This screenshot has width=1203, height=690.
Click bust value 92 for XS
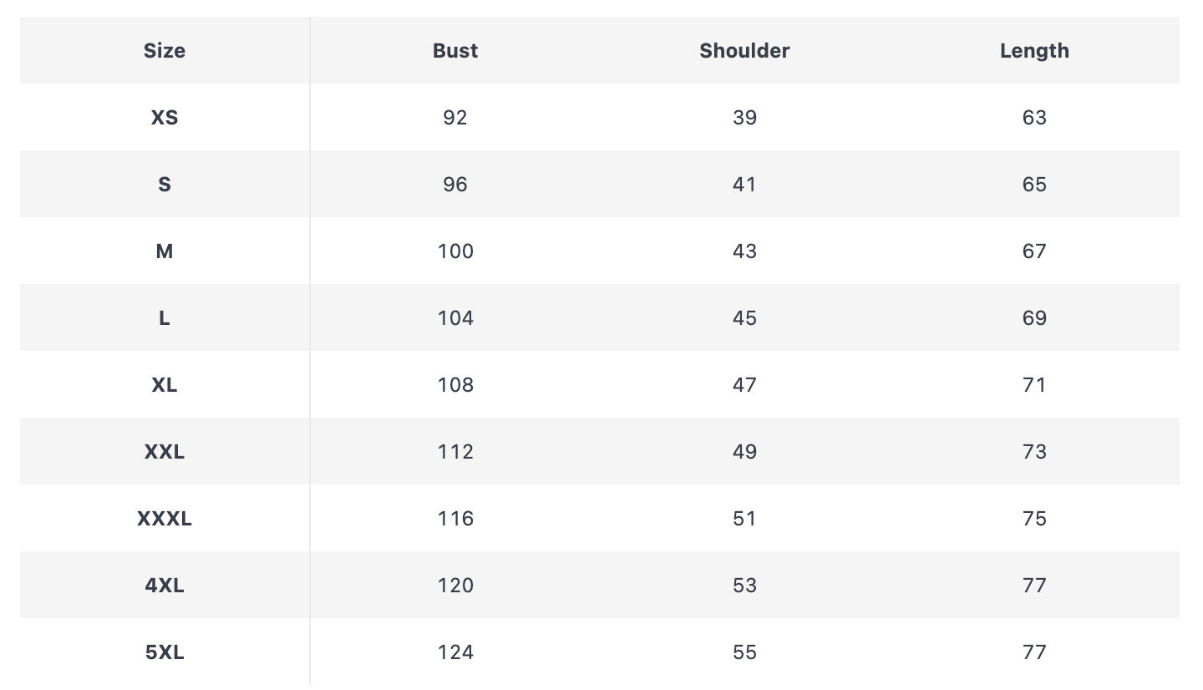pos(455,118)
